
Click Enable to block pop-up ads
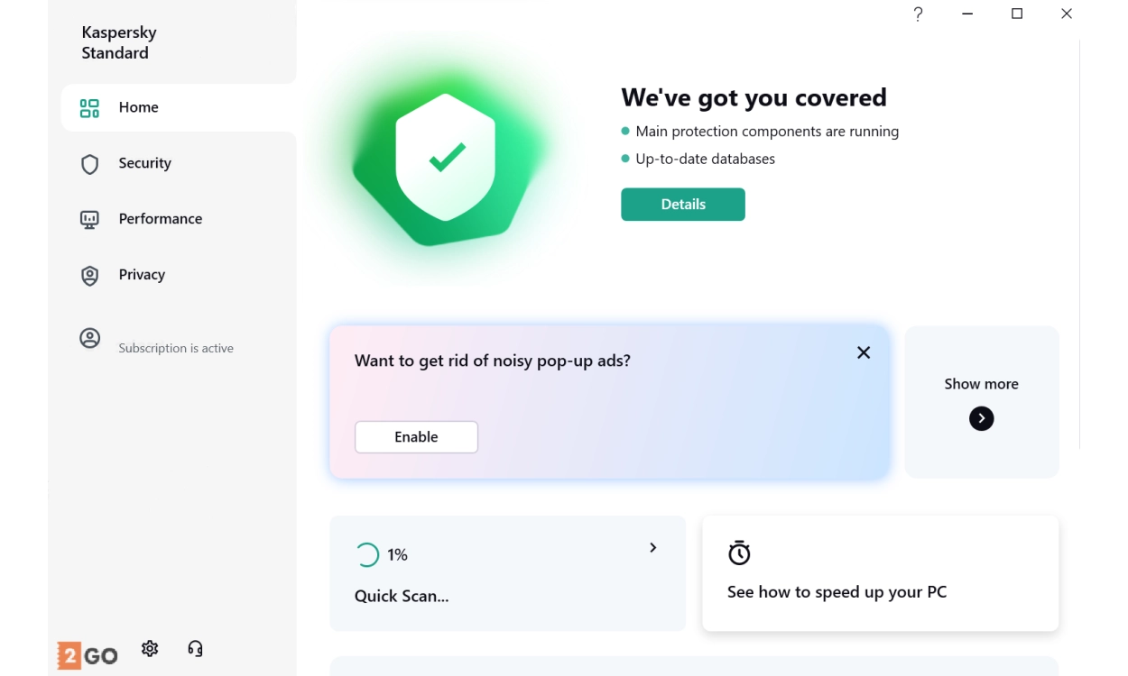[416, 437]
